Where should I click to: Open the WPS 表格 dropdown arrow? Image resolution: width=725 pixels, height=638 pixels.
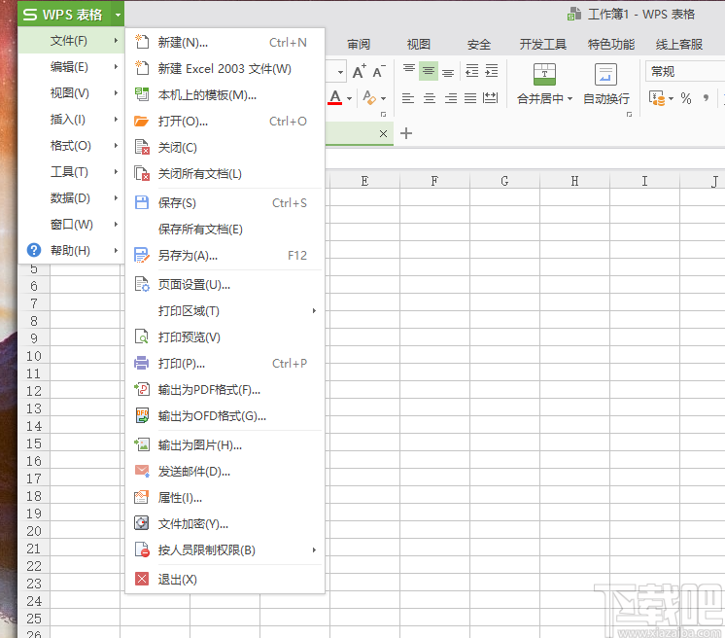click(x=118, y=15)
